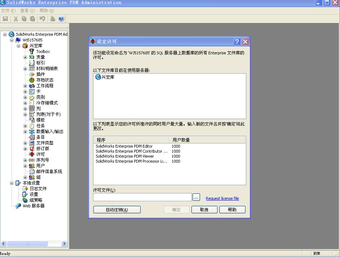Expand the 工作流程 tree node

[25, 86]
